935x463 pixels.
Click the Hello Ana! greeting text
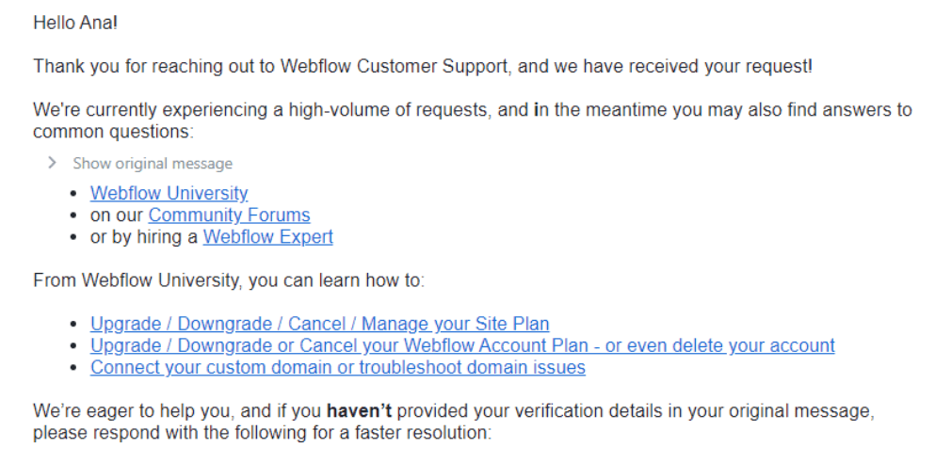(75, 24)
